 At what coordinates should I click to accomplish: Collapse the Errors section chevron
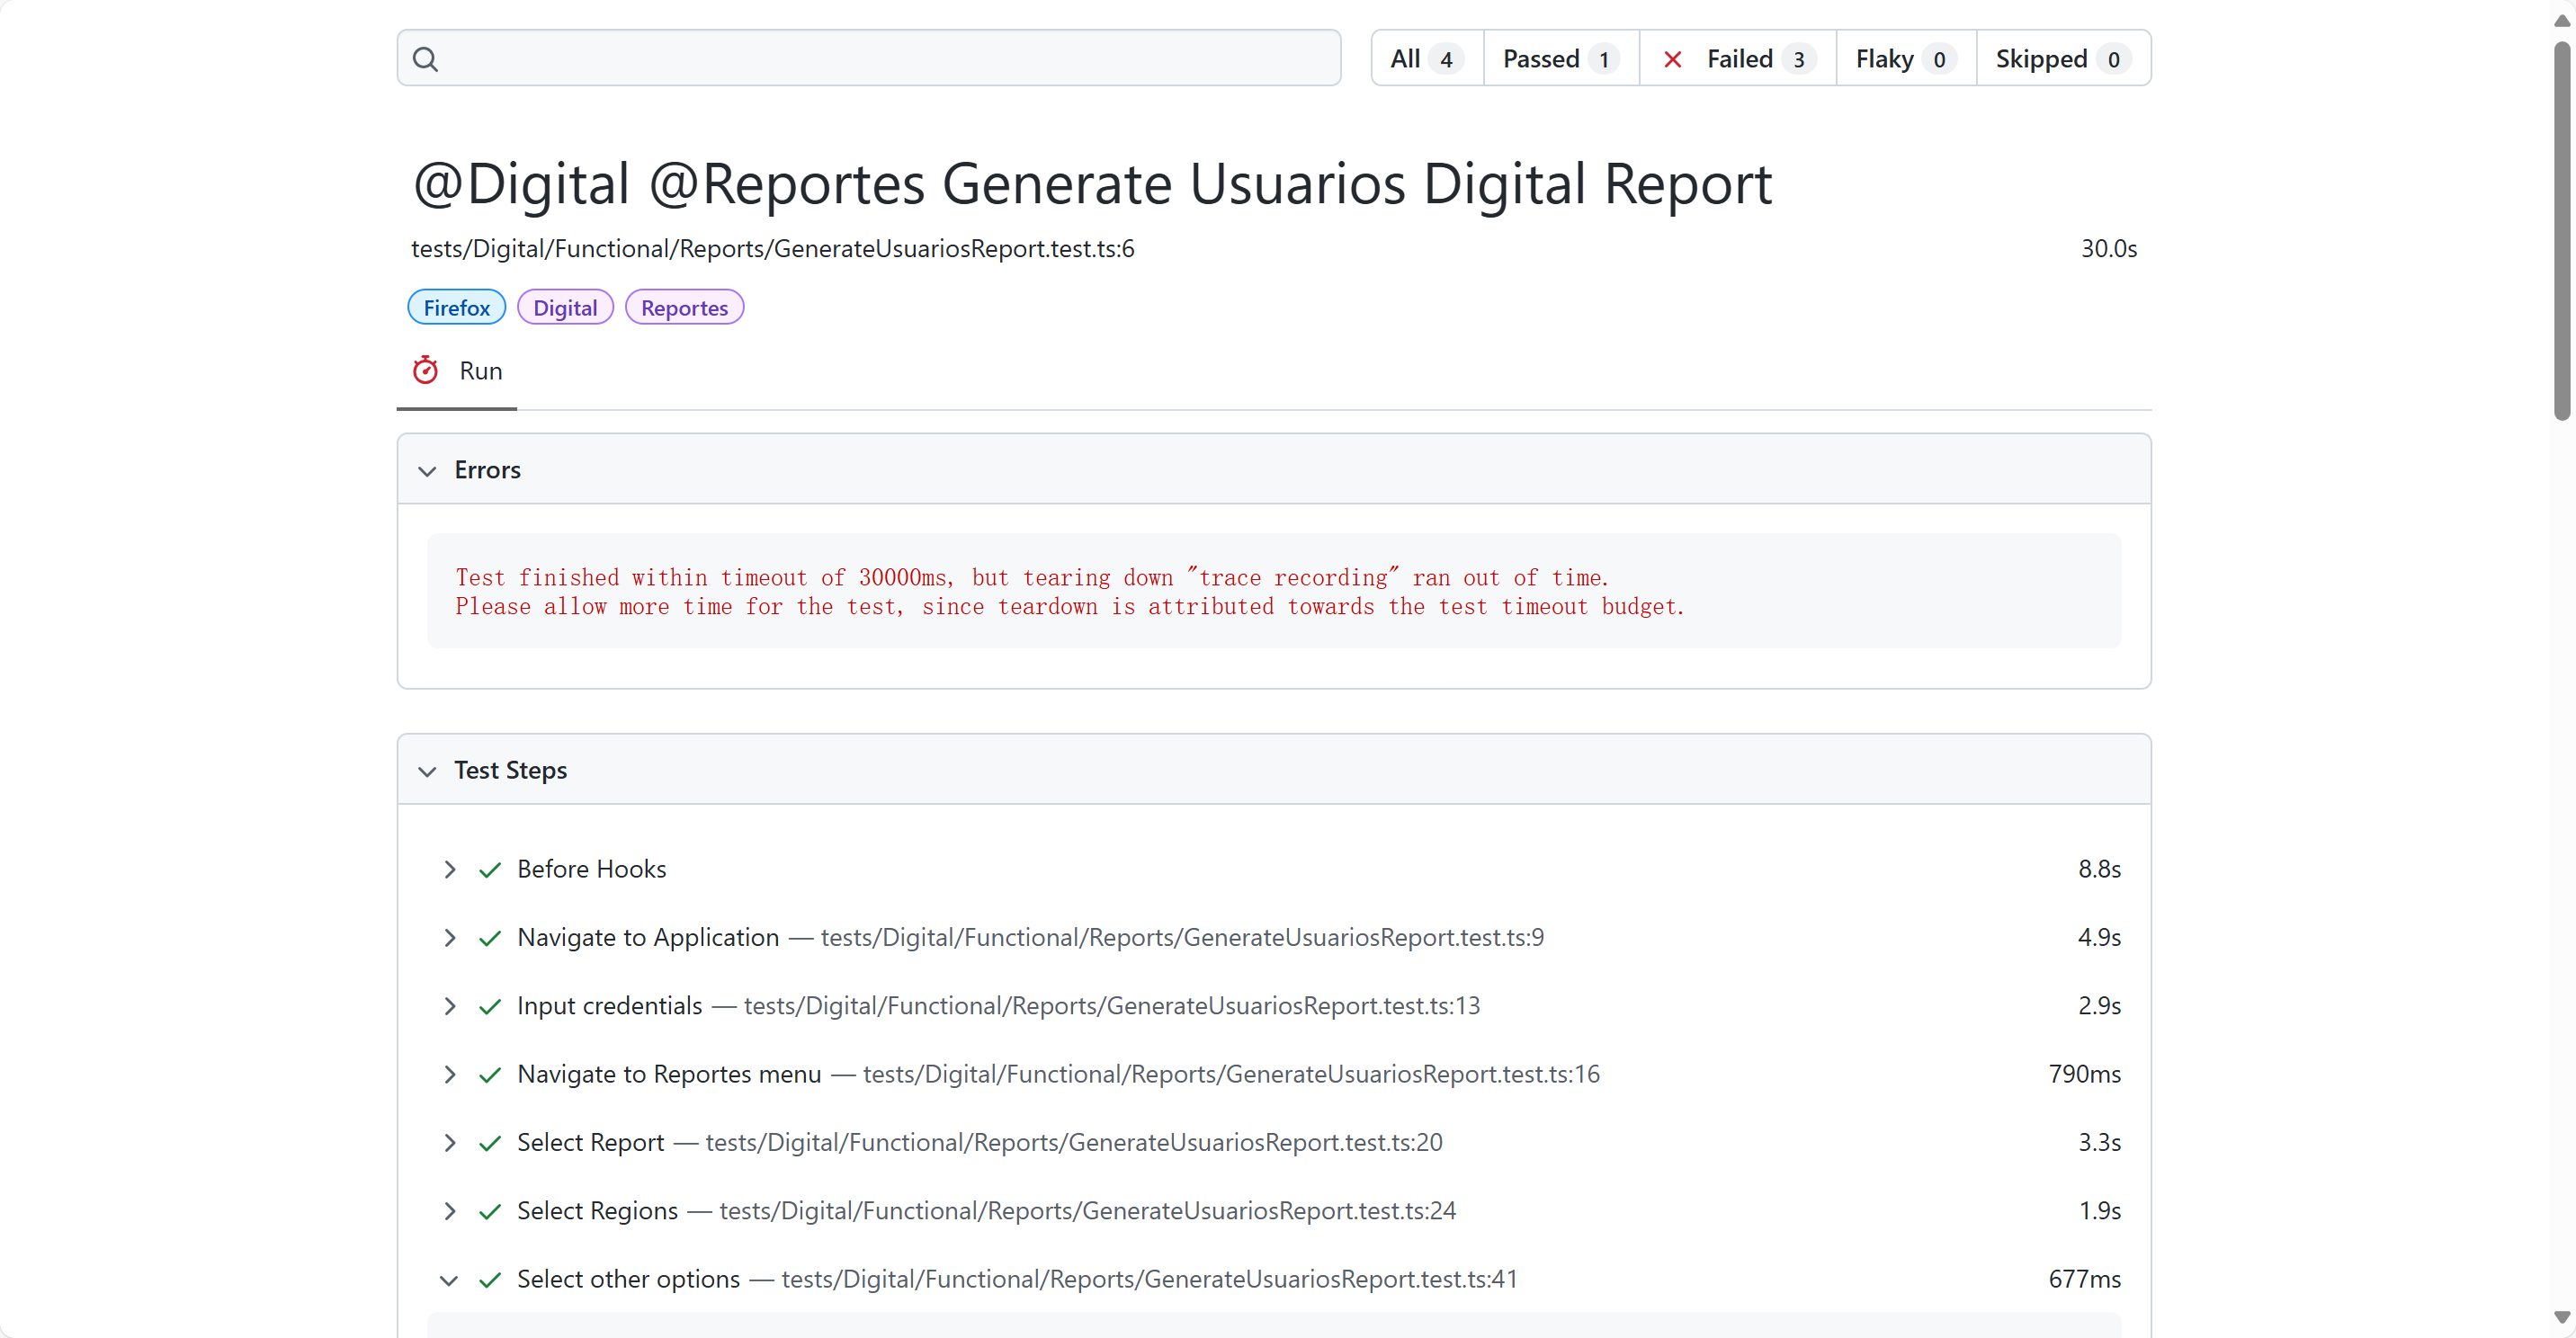427,471
